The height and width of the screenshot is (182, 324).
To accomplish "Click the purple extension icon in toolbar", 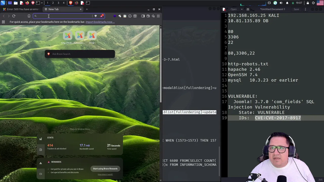I will tap(115, 16).
